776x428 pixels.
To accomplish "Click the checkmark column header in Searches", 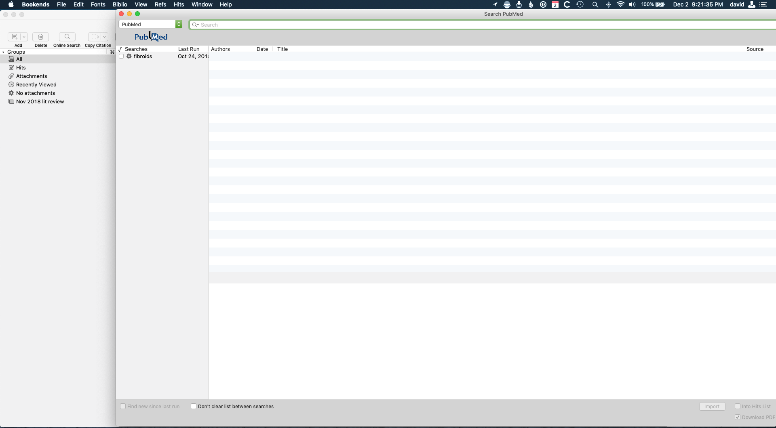I will (120, 49).
